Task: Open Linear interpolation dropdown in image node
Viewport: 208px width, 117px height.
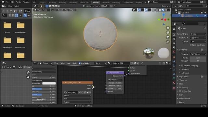Action: [77, 96]
